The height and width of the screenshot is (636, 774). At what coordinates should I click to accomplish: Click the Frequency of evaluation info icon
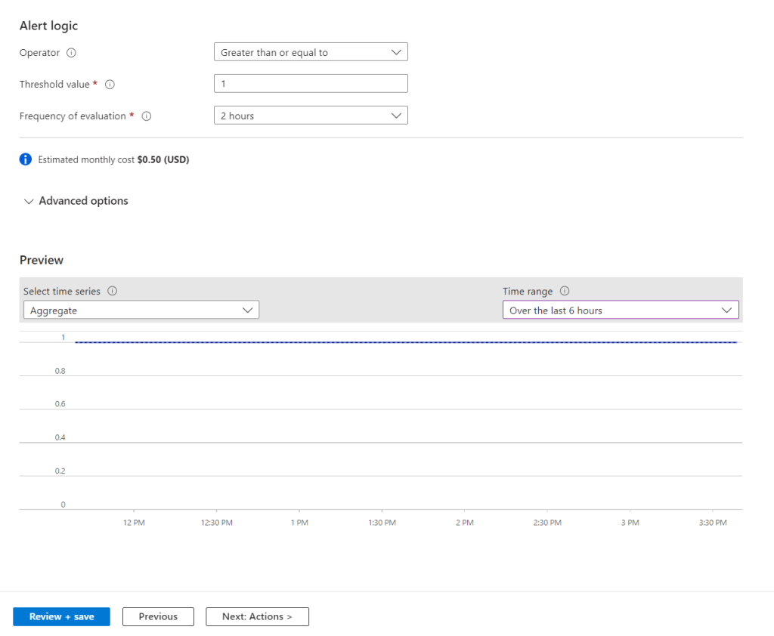[x=147, y=116]
